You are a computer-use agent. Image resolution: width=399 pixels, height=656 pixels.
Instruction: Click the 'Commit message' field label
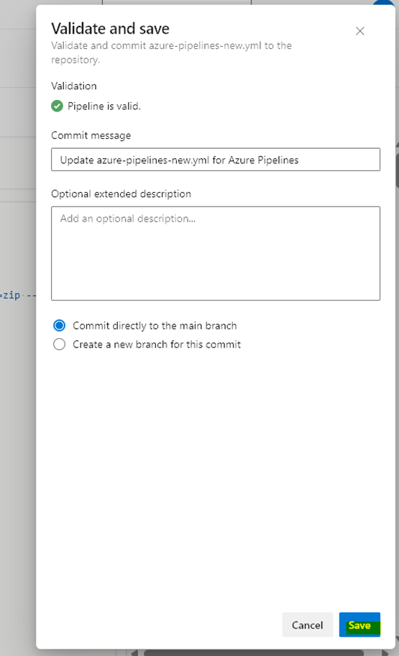[x=91, y=135]
